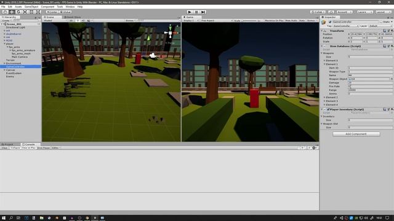
Task: Open the cloud services icon
Action: pyautogui.click(x=331, y=12)
